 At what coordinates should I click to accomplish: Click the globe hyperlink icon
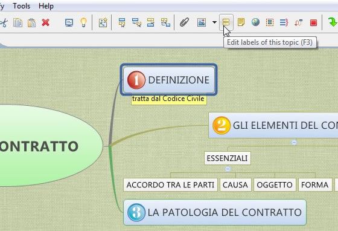(x=255, y=22)
